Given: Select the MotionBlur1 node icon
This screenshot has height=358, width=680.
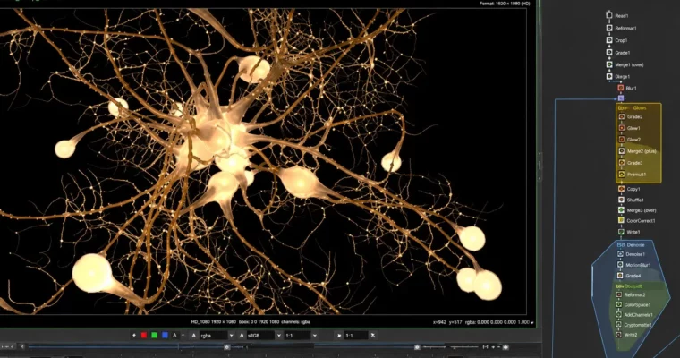Looking at the screenshot, I should 620,265.
